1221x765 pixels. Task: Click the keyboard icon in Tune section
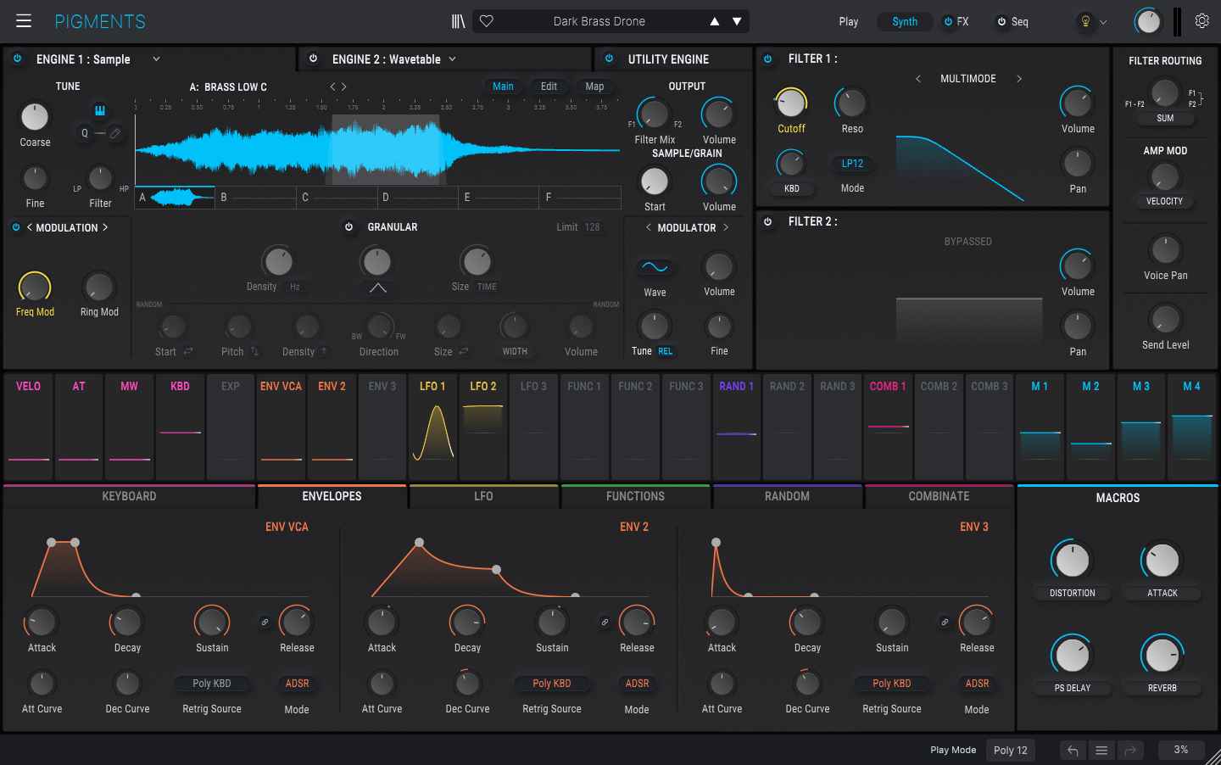(x=99, y=111)
